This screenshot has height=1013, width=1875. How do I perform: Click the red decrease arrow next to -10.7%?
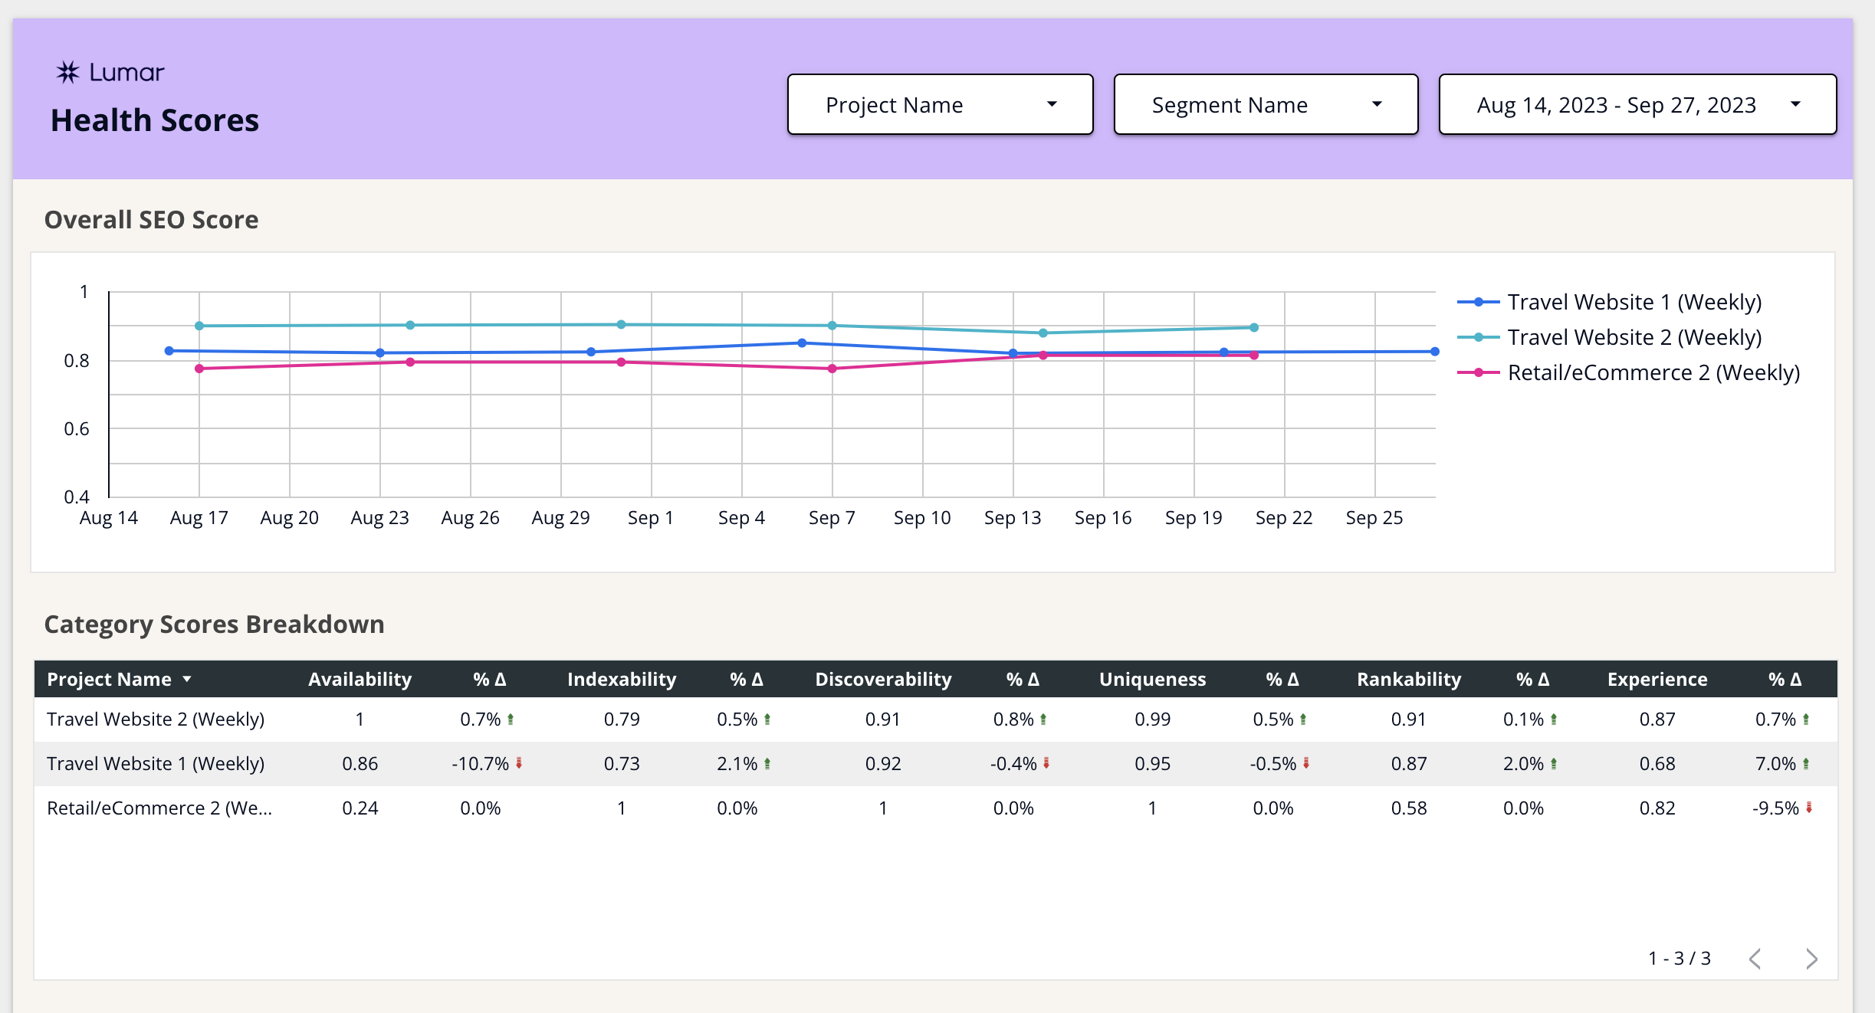point(518,763)
